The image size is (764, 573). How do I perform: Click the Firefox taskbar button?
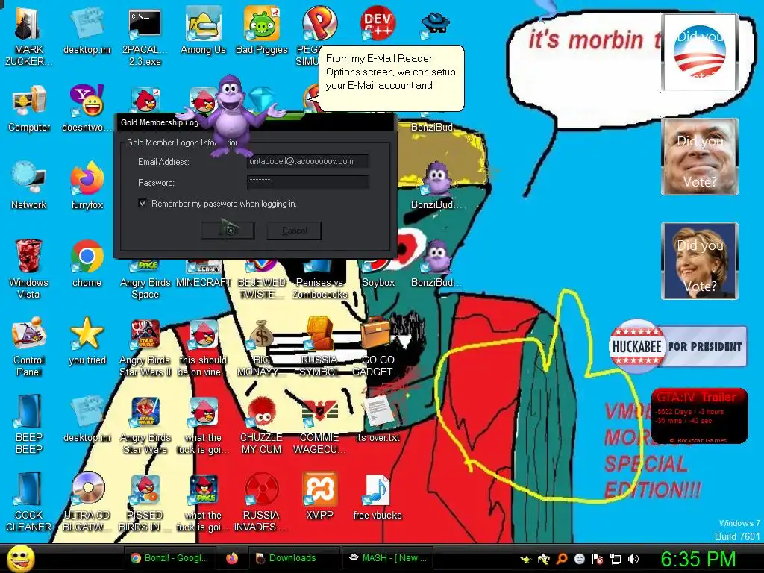click(x=232, y=558)
